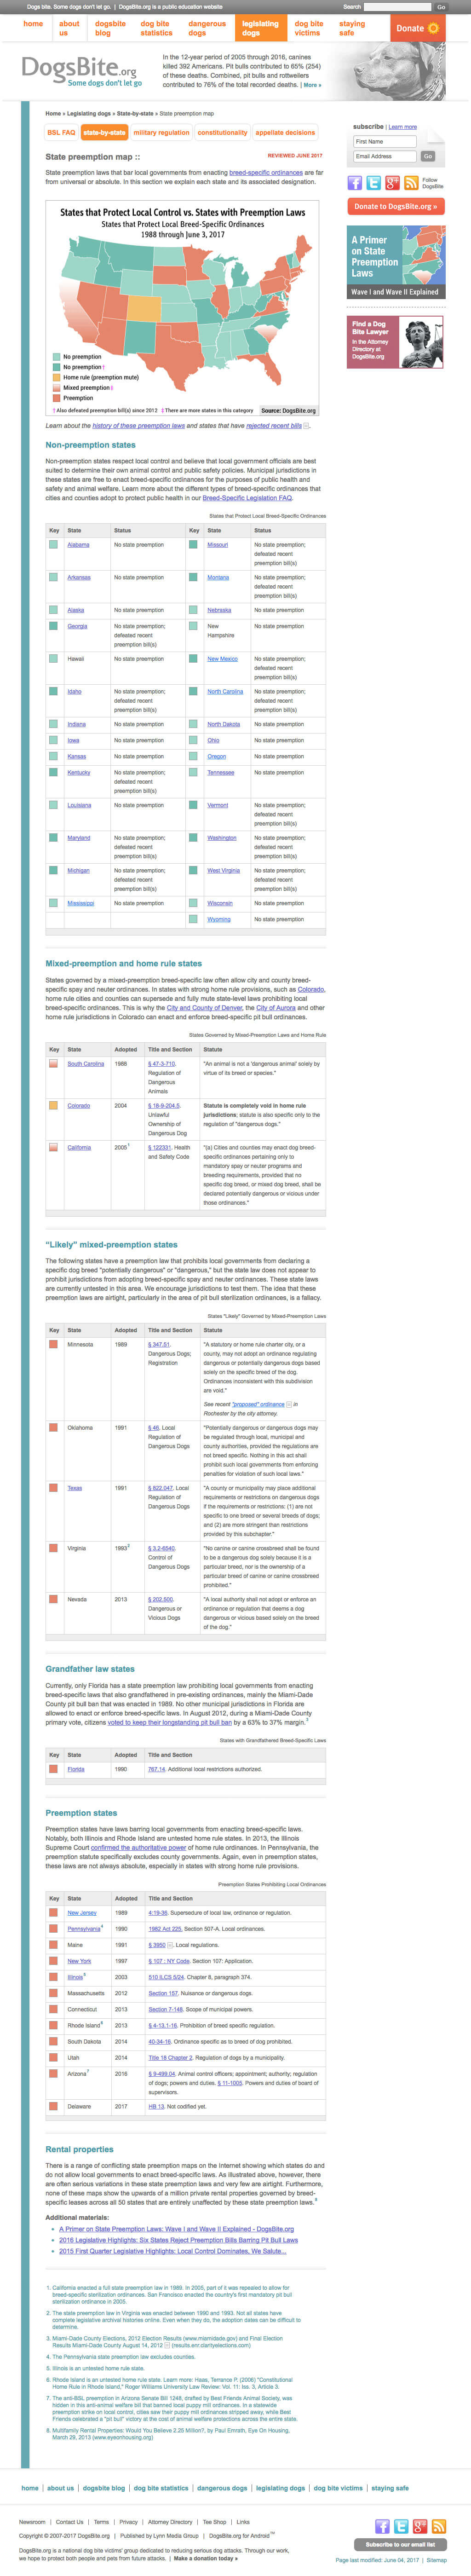The width and height of the screenshot is (471, 2576).
Task: Open 'dog bite victims' in the header navigation
Action: [309, 28]
